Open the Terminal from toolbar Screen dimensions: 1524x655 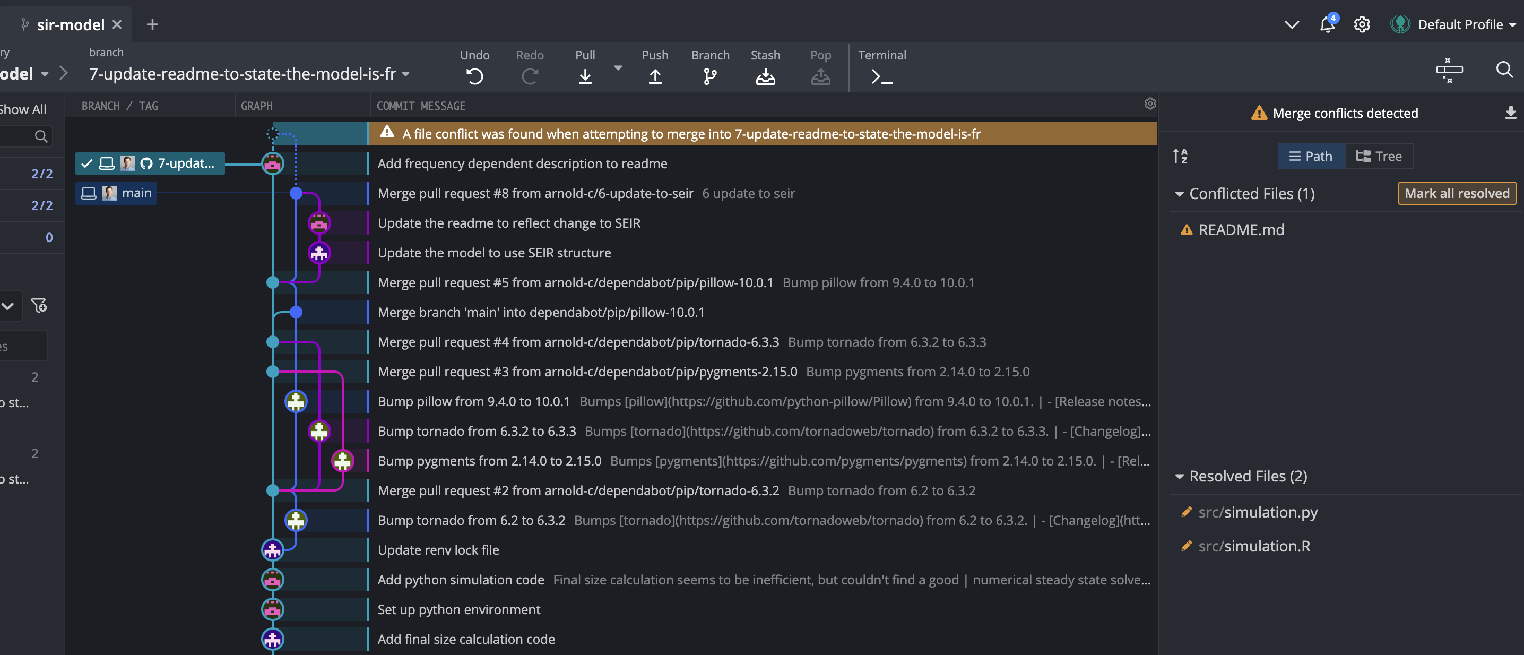click(x=881, y=76)
